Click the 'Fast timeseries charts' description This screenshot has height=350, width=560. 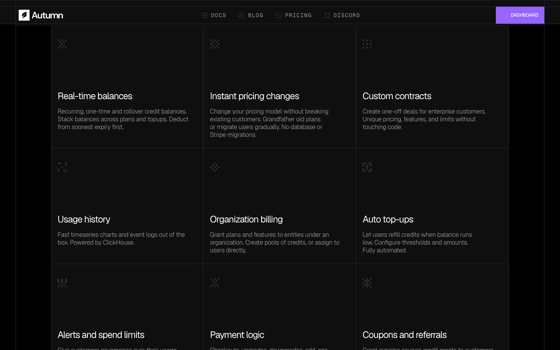121,238
